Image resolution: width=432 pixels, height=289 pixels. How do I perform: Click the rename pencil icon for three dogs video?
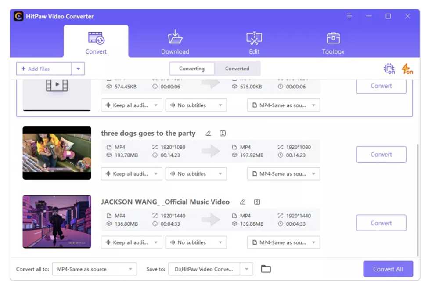tap(209, 134)
